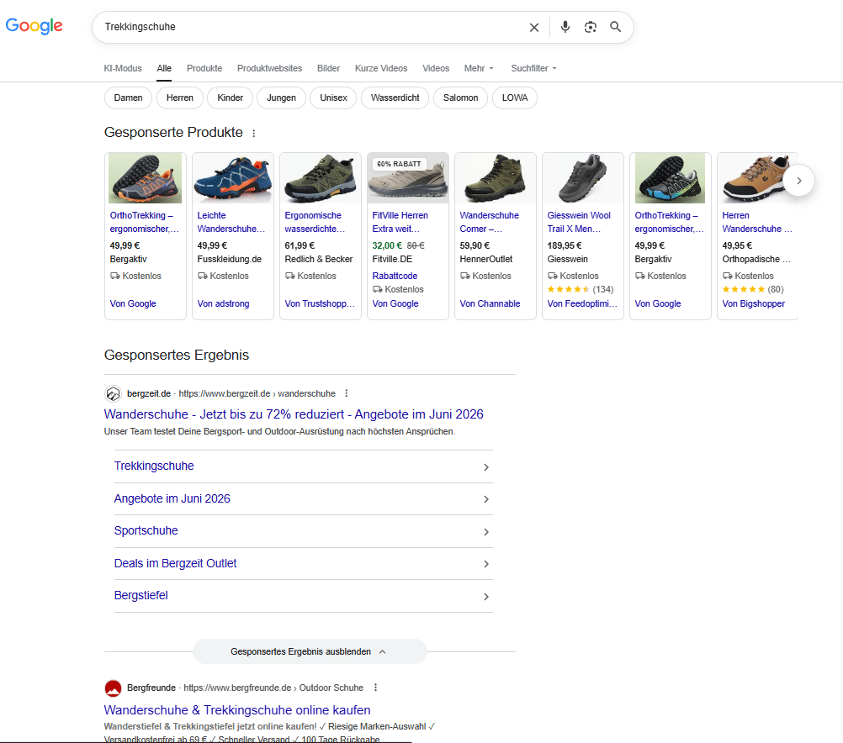
Task: Click the Fussklelidung.de seller name
Action: pyautogui.click(x=229, y=259)
